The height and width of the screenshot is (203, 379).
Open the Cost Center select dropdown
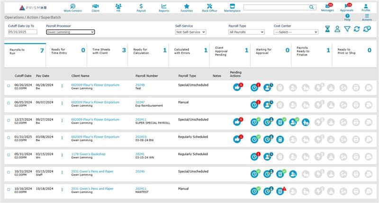(296, 32)
